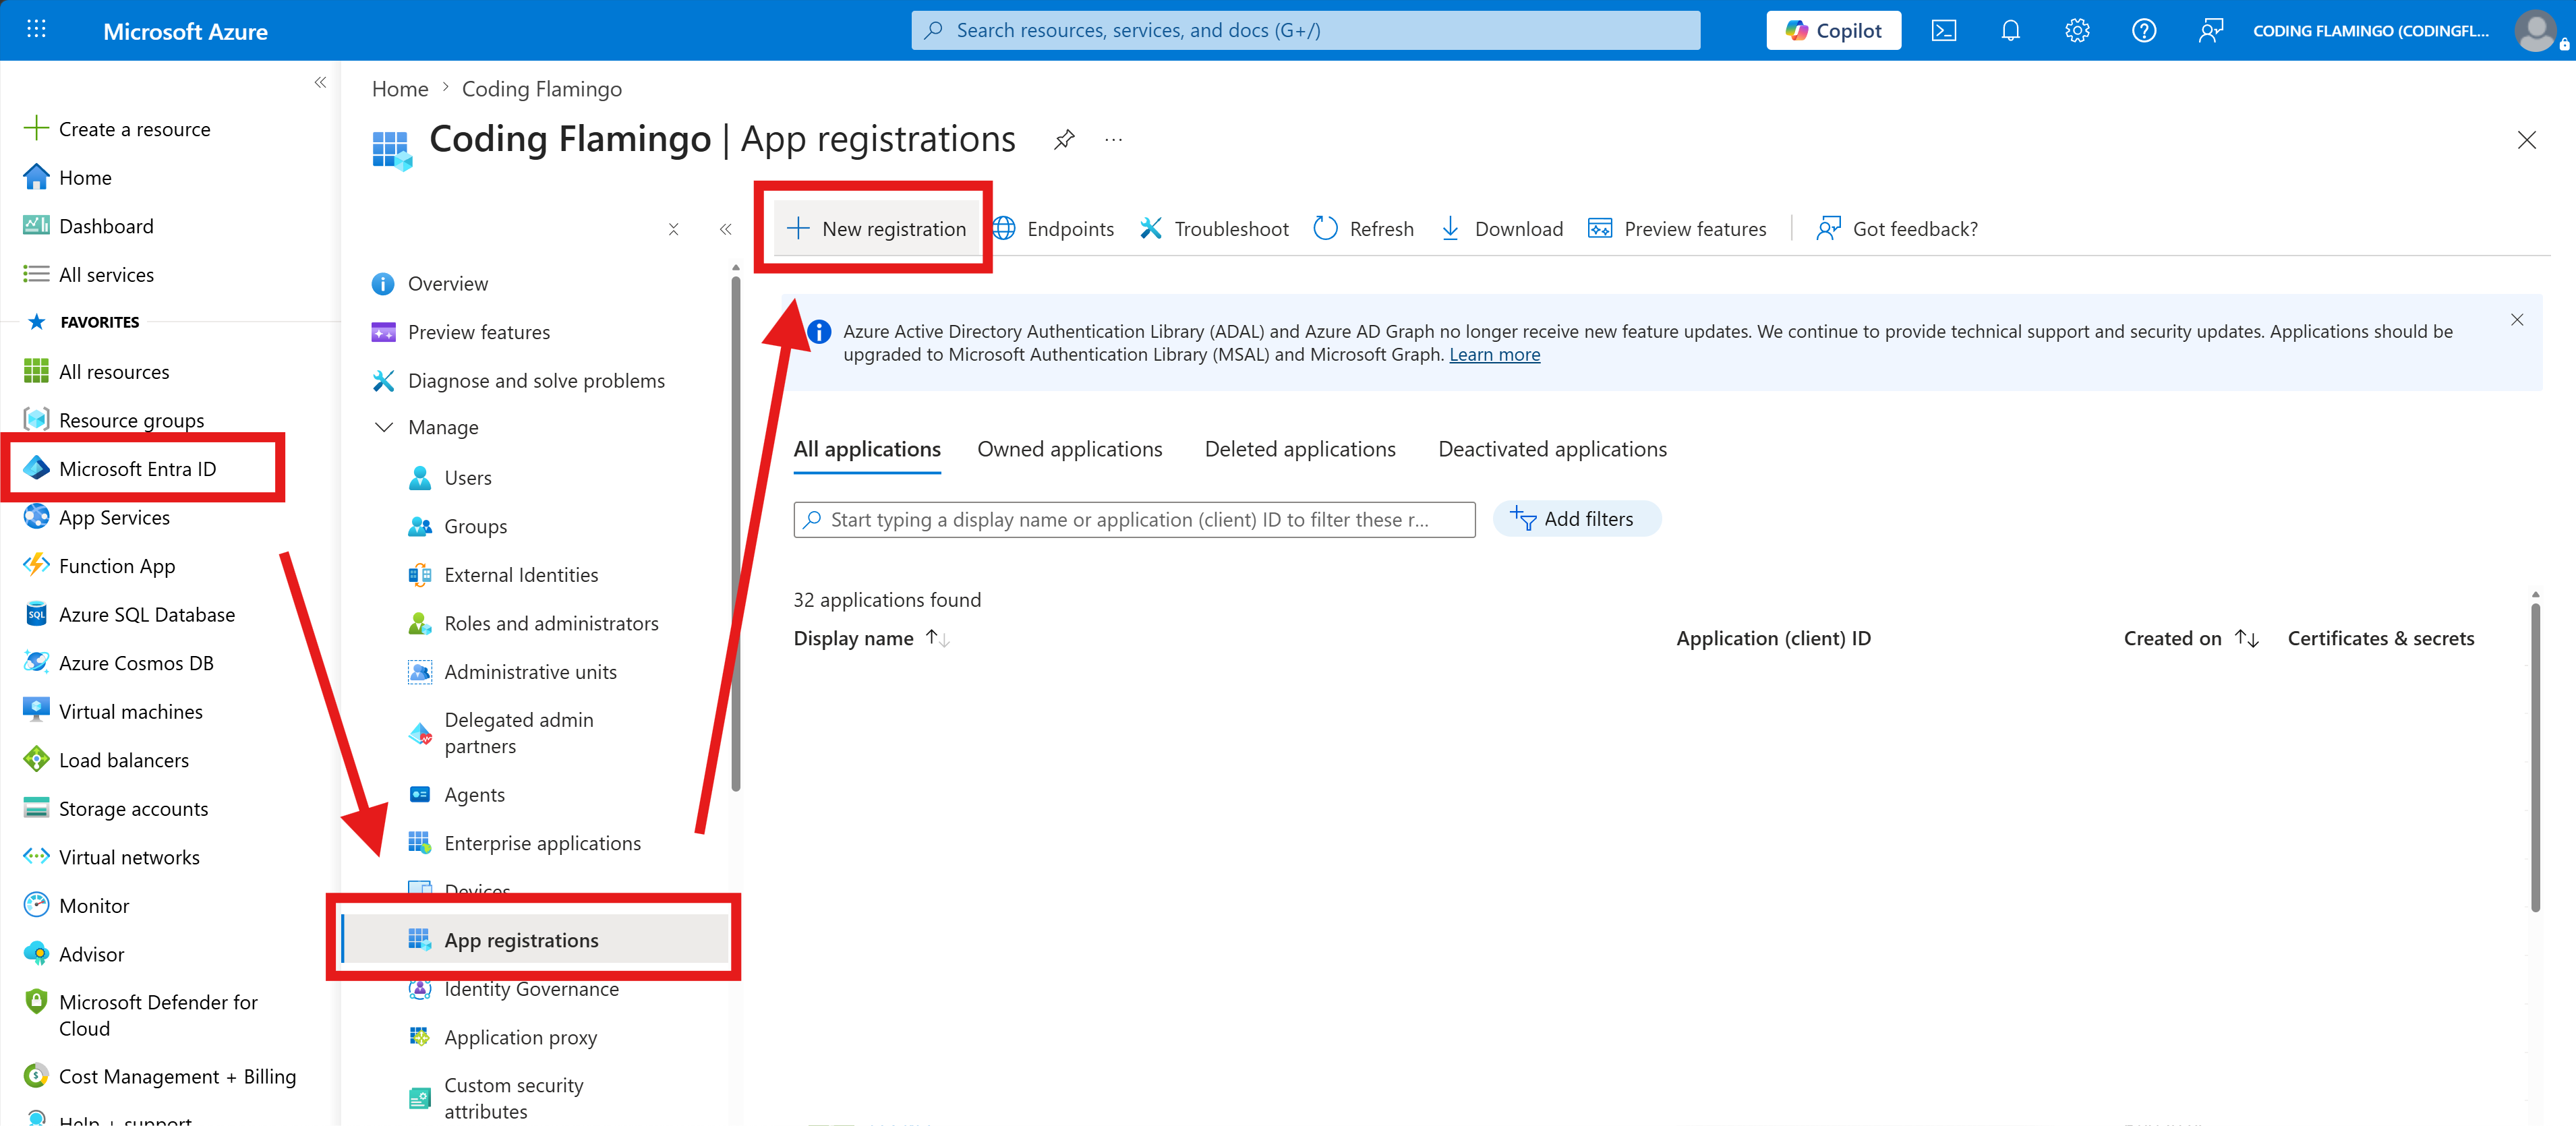Open Users under Manage
The image size is (2576, 1126).
click(450, 477)
